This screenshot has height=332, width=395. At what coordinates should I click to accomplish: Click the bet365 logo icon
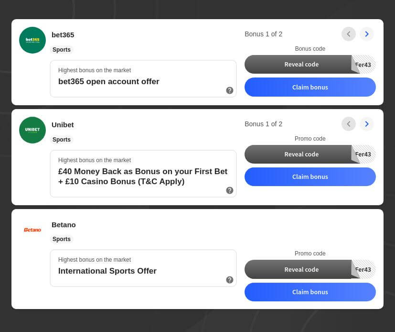click(x=32, y=40)
